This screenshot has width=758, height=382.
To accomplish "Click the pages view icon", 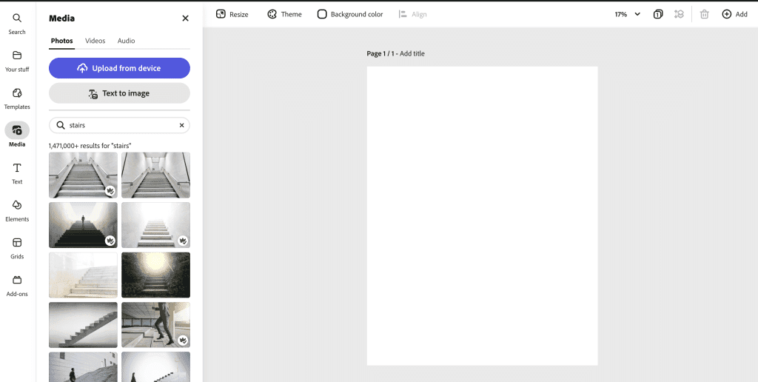I will [x=658, y=15].
